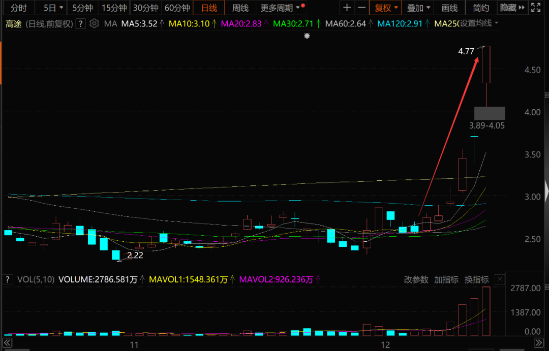The width and height of the screenshot is (549, 351).
Task: Click the MAVOL2:926.236万 value
Action: click(x=276, y=279)
